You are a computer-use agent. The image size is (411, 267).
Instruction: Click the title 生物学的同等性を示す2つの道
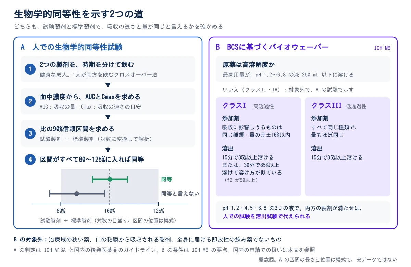click(x=78, y=14)
